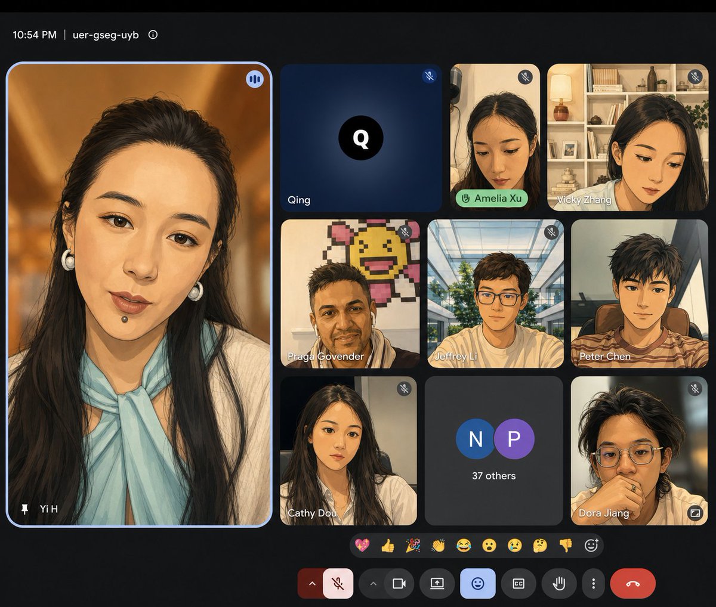Select Qing's video tile
This screenshot has width=716, height=607.
point(361,138)
